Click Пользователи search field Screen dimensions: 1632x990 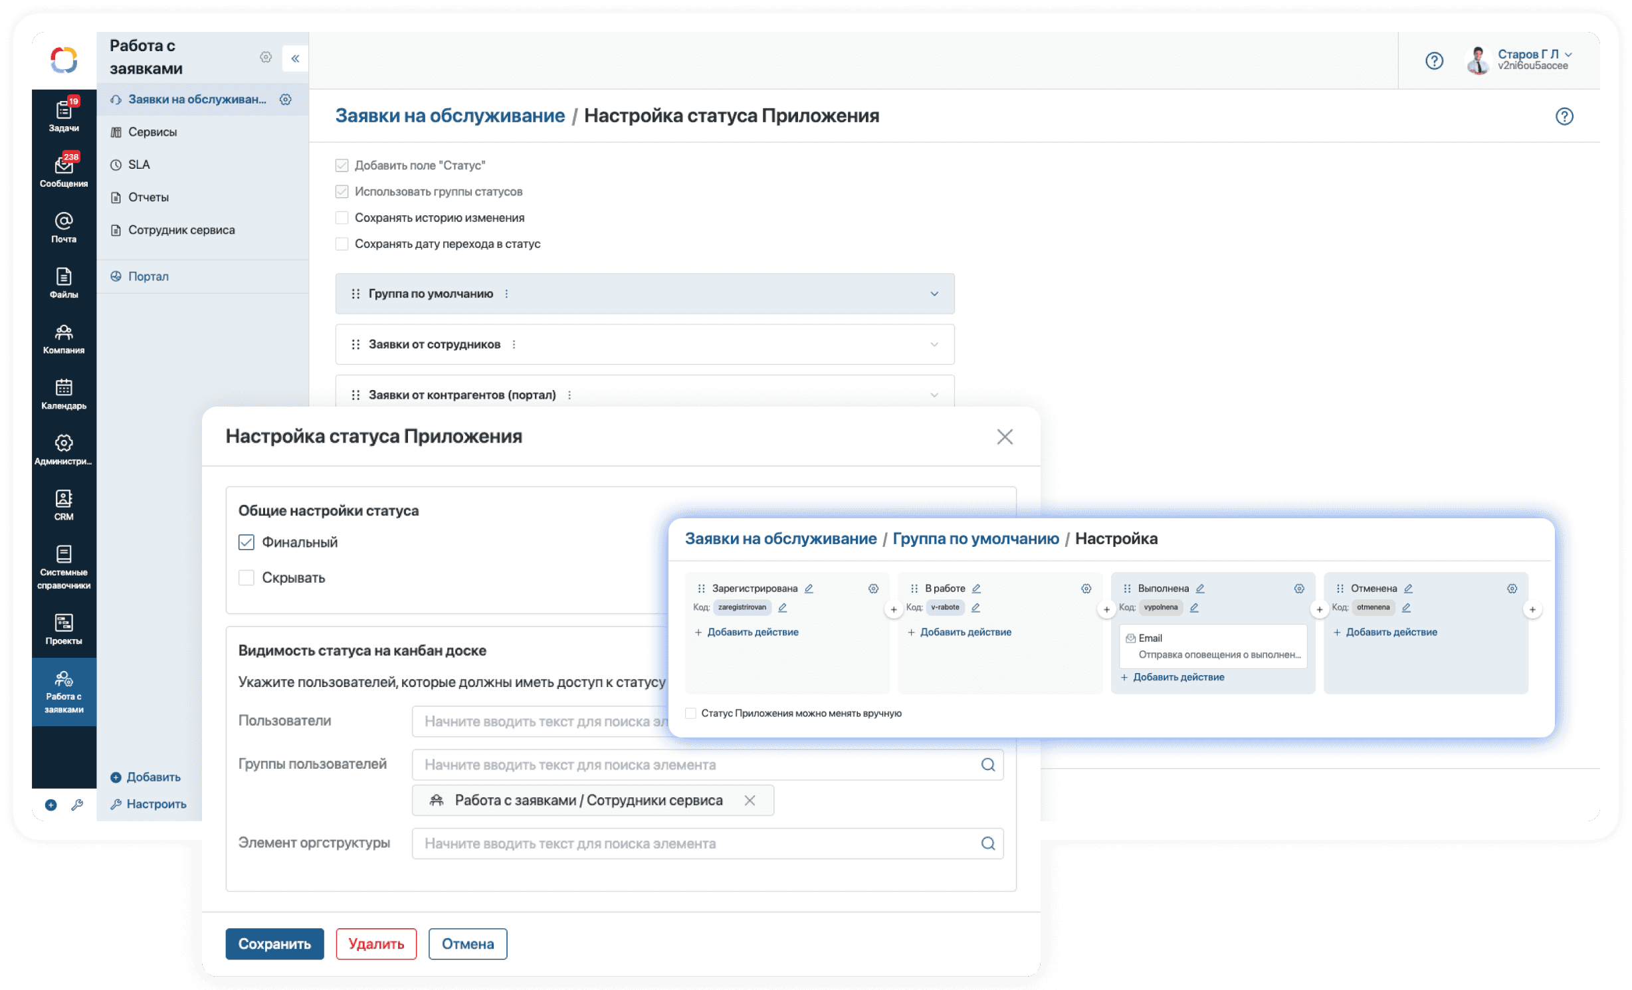pyautogui.click(x=540, y=722)
